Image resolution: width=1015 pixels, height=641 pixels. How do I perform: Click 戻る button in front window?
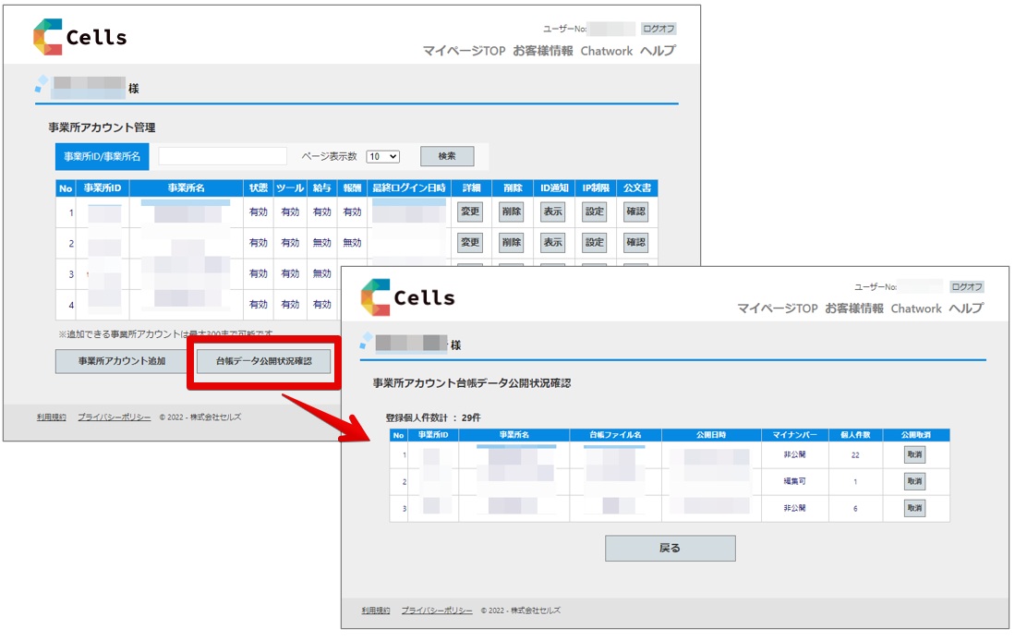(x=670, y=548)
